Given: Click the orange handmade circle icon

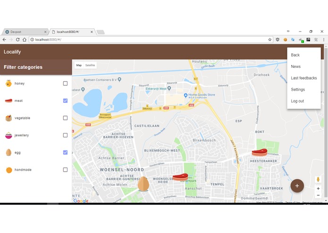Looking at the screenshot, I should coord(9,170).
